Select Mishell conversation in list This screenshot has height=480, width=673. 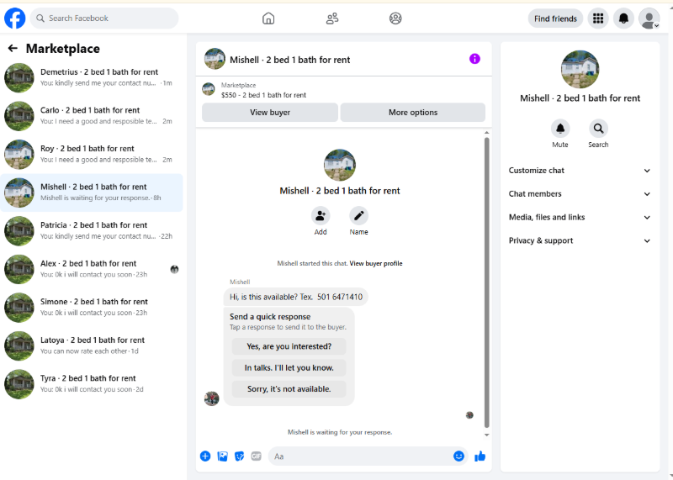[x=92, y=193]
